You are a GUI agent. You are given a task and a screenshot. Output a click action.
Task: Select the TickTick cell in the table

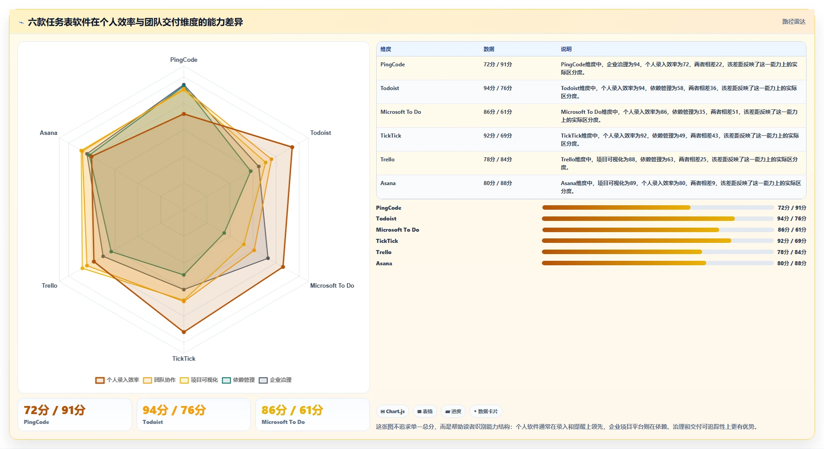coord(391,136)
